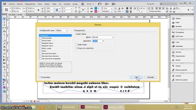Image resolution: width=196 pixels, height=110 pixels.
Task: Open the Maquetación menu
Action: tap(30, 4)
